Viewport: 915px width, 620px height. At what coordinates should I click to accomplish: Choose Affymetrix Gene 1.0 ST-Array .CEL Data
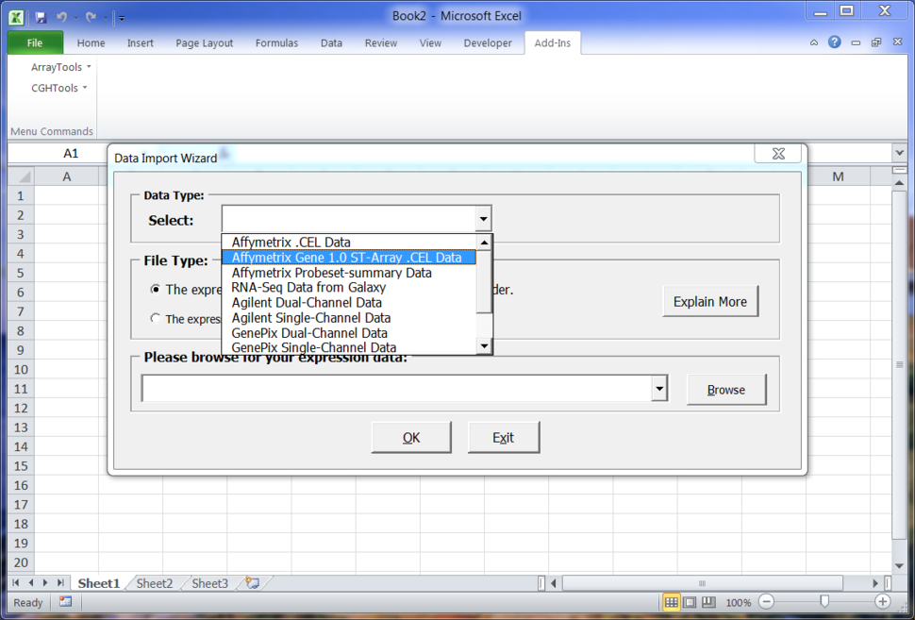pyautogui.click(x=349, y=258)
